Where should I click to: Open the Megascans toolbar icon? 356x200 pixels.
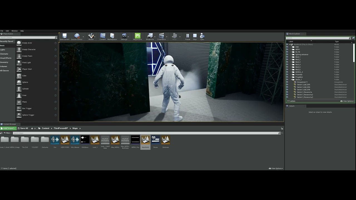pos(137,37)
